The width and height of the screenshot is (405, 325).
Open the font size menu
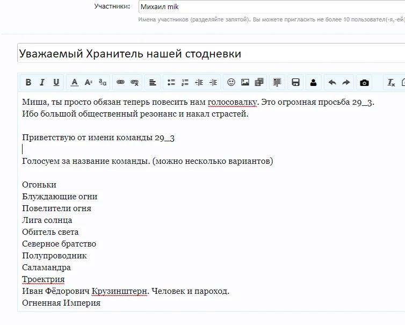point(88,82)
